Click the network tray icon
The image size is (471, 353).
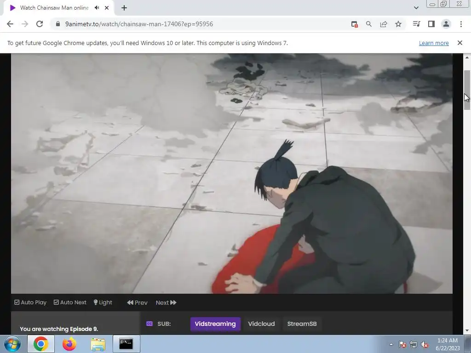(x=414, y=344)
